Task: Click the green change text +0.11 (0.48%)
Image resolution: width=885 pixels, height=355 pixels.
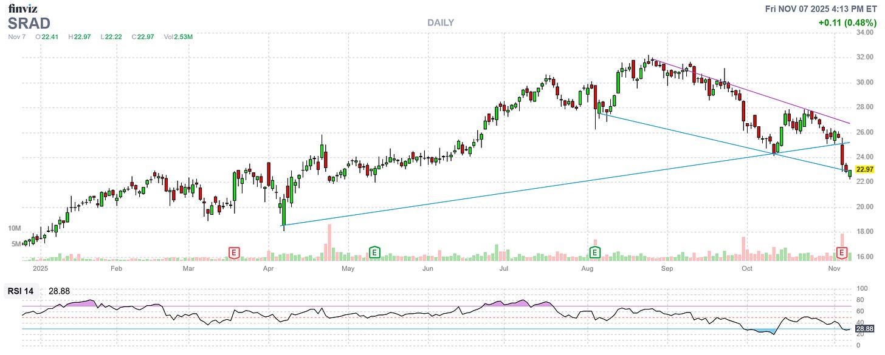Action: [848, 21]
